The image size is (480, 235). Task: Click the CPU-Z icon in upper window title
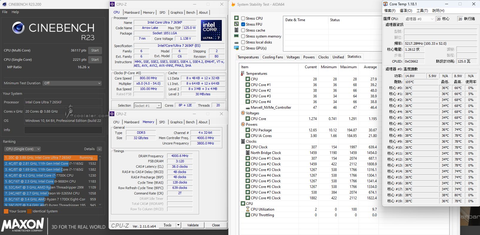112,4
